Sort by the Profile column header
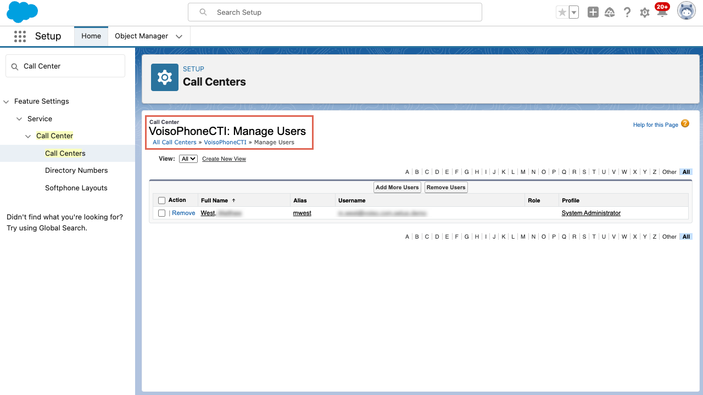This screenshot has height=395, width=703. pos(571,200)
